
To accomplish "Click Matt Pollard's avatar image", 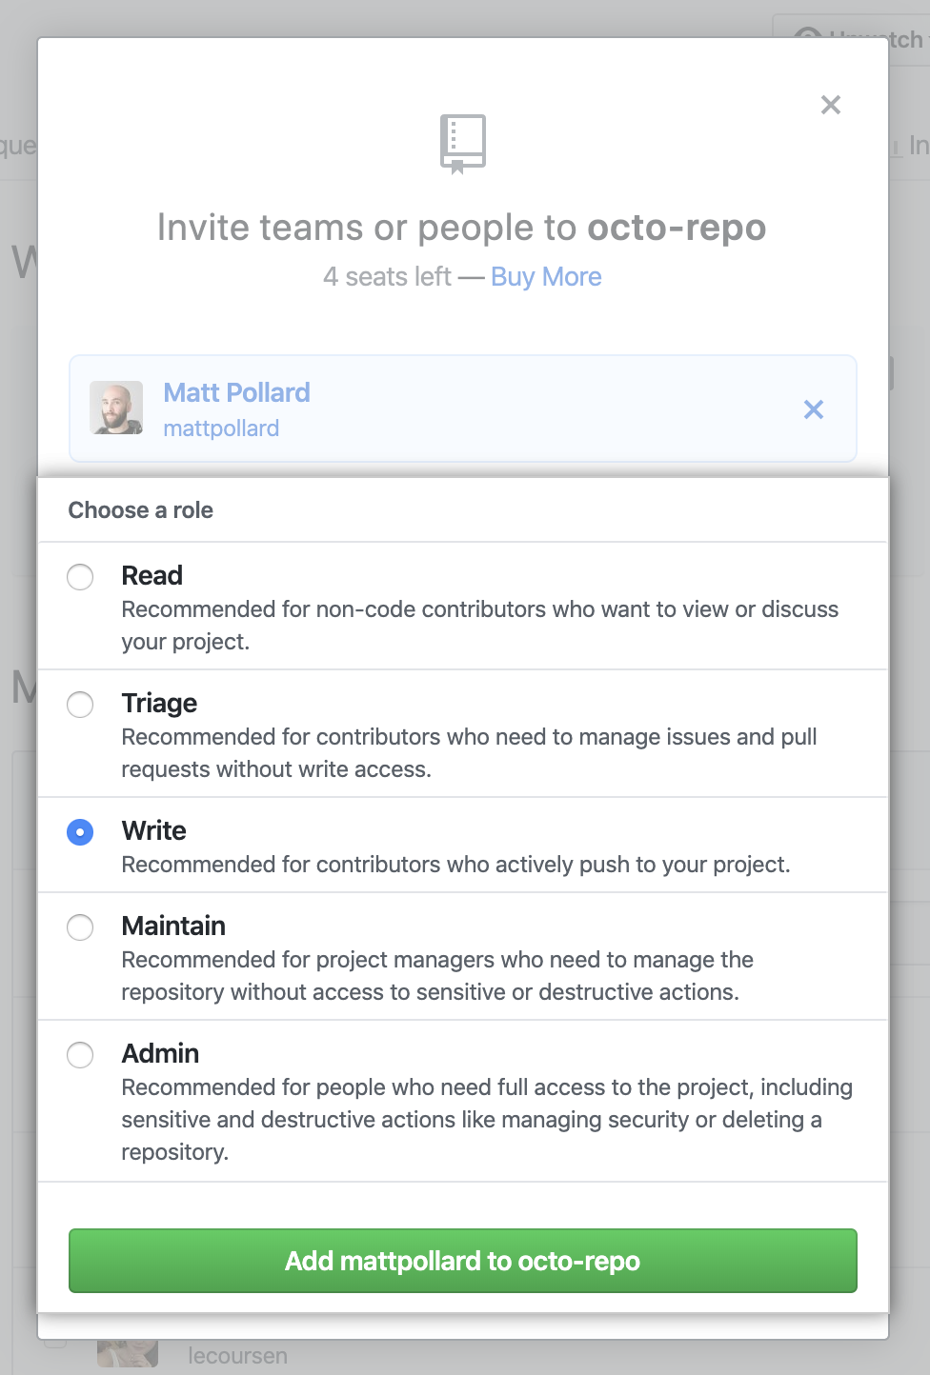I will [116, 409].
